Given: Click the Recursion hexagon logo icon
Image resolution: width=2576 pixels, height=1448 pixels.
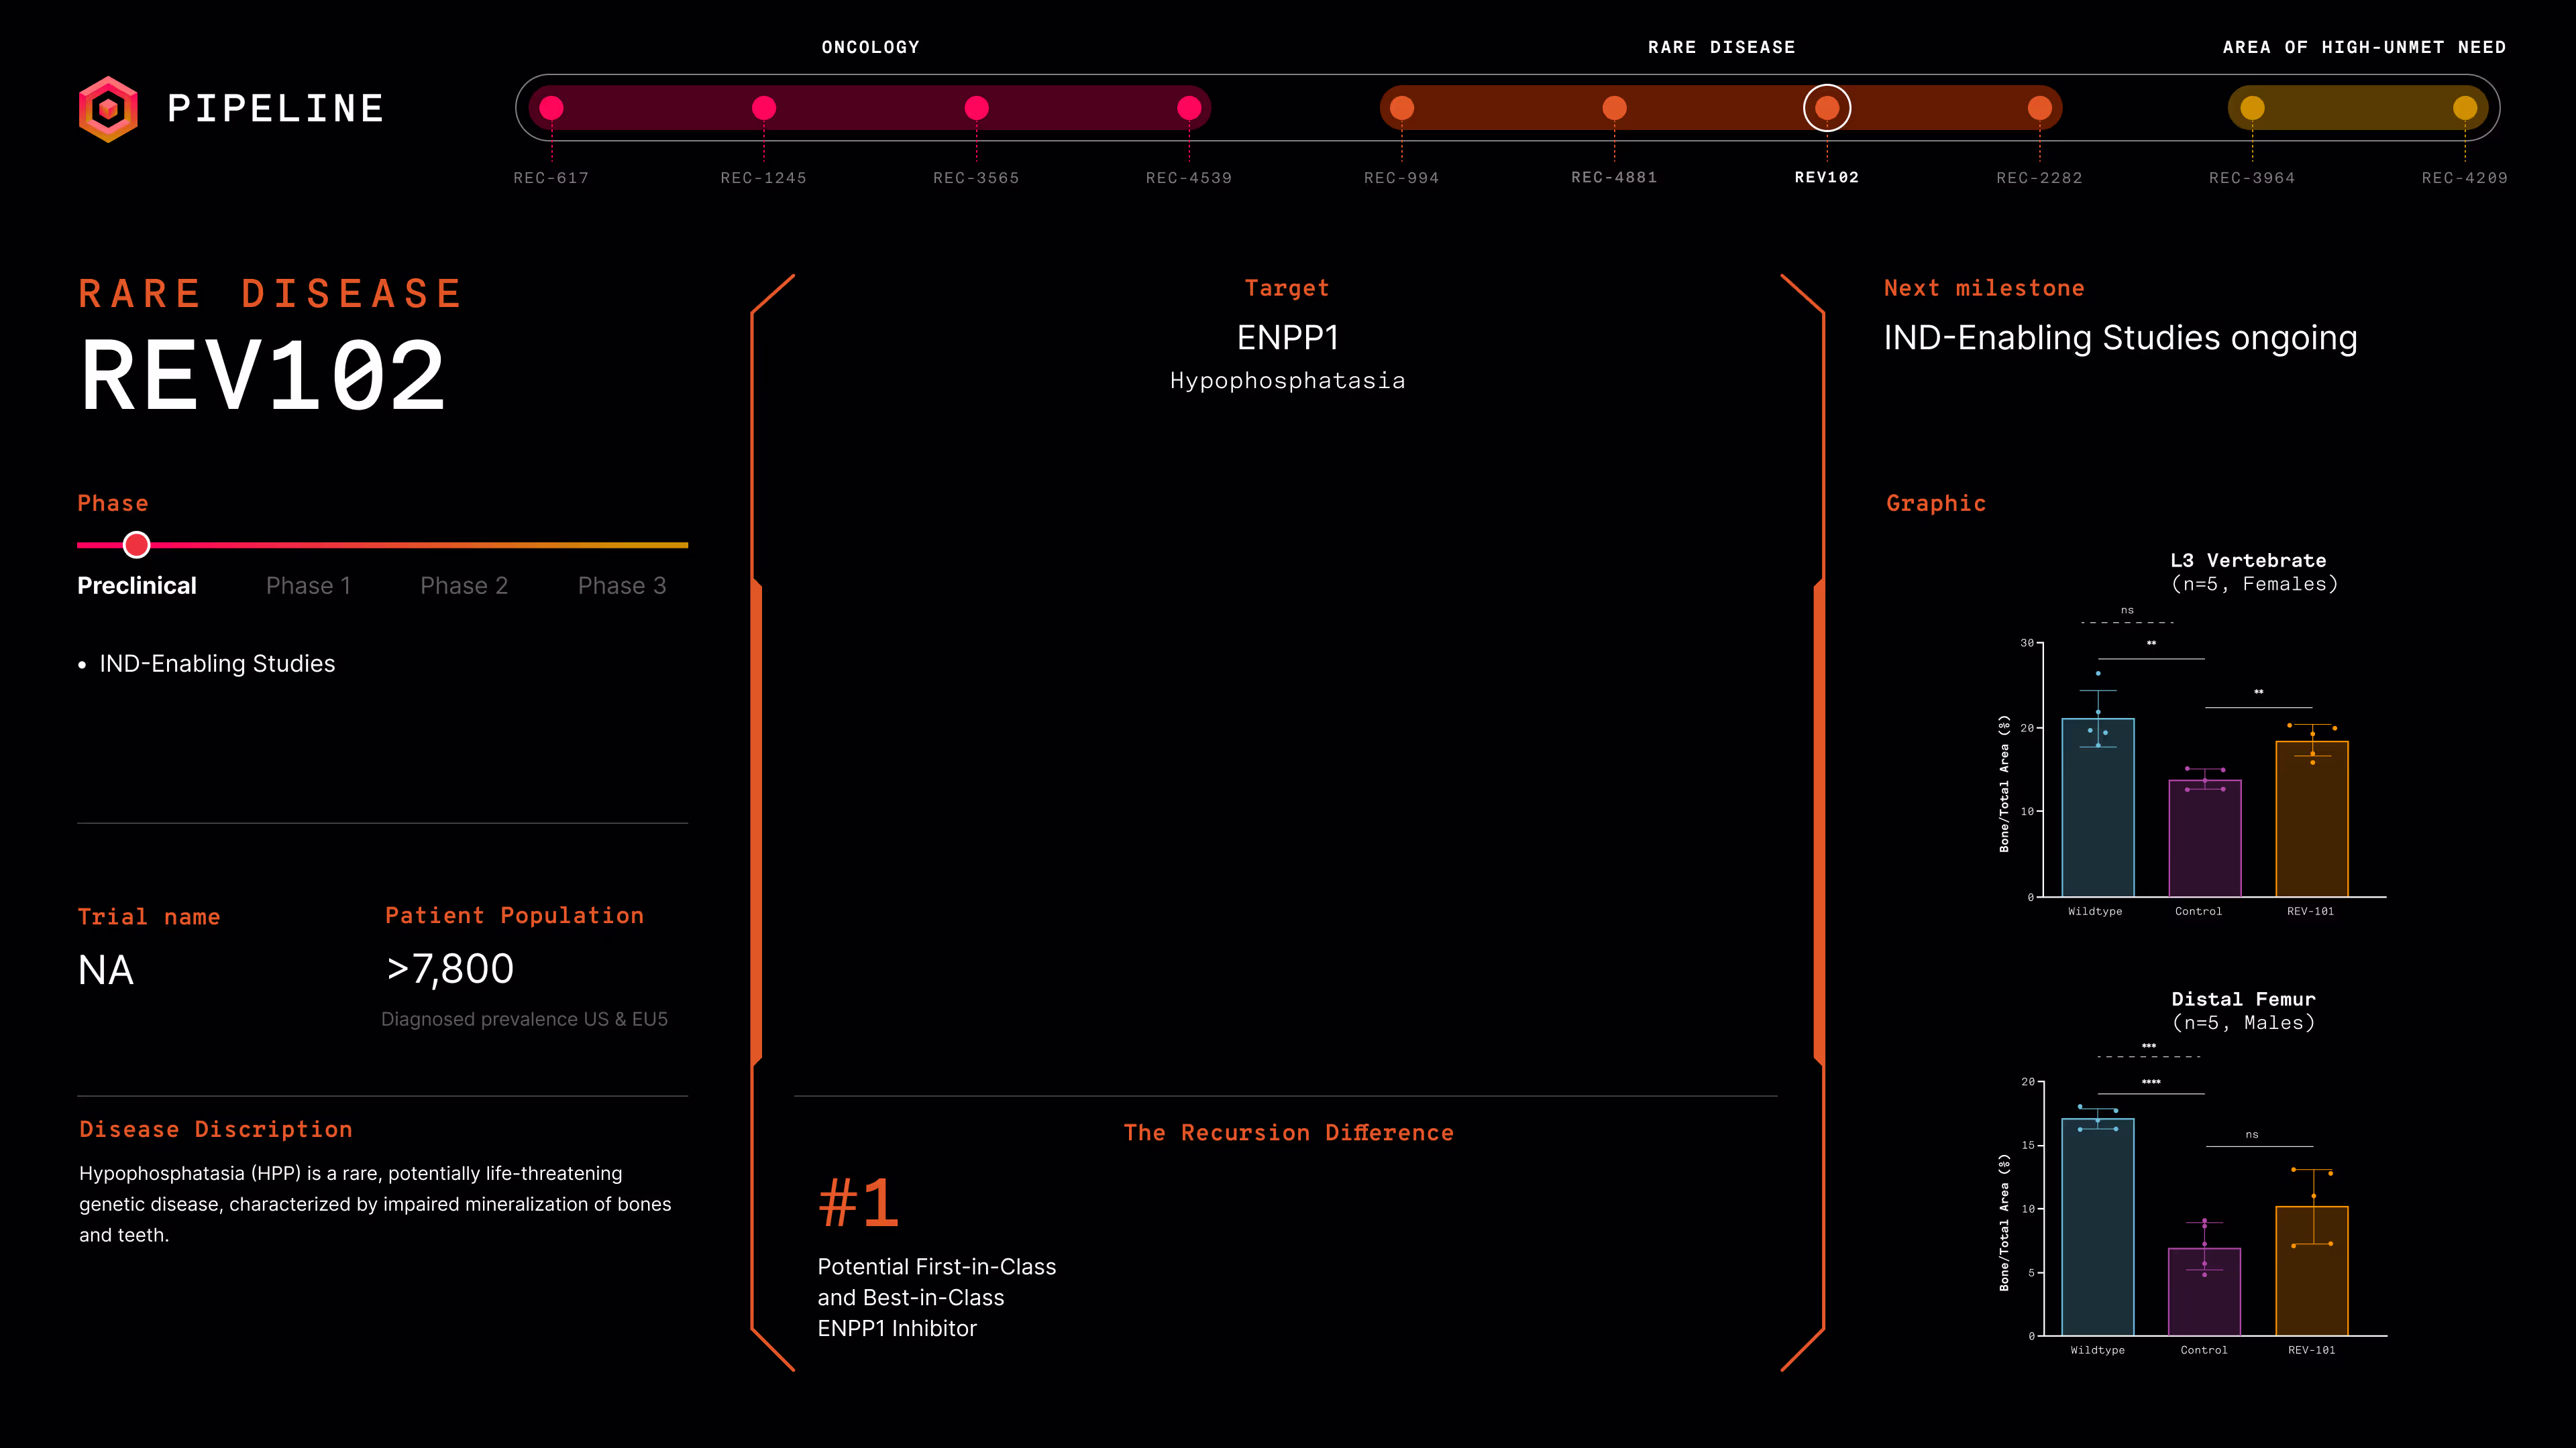Looking at the screenshot, I should coord(108,109).
